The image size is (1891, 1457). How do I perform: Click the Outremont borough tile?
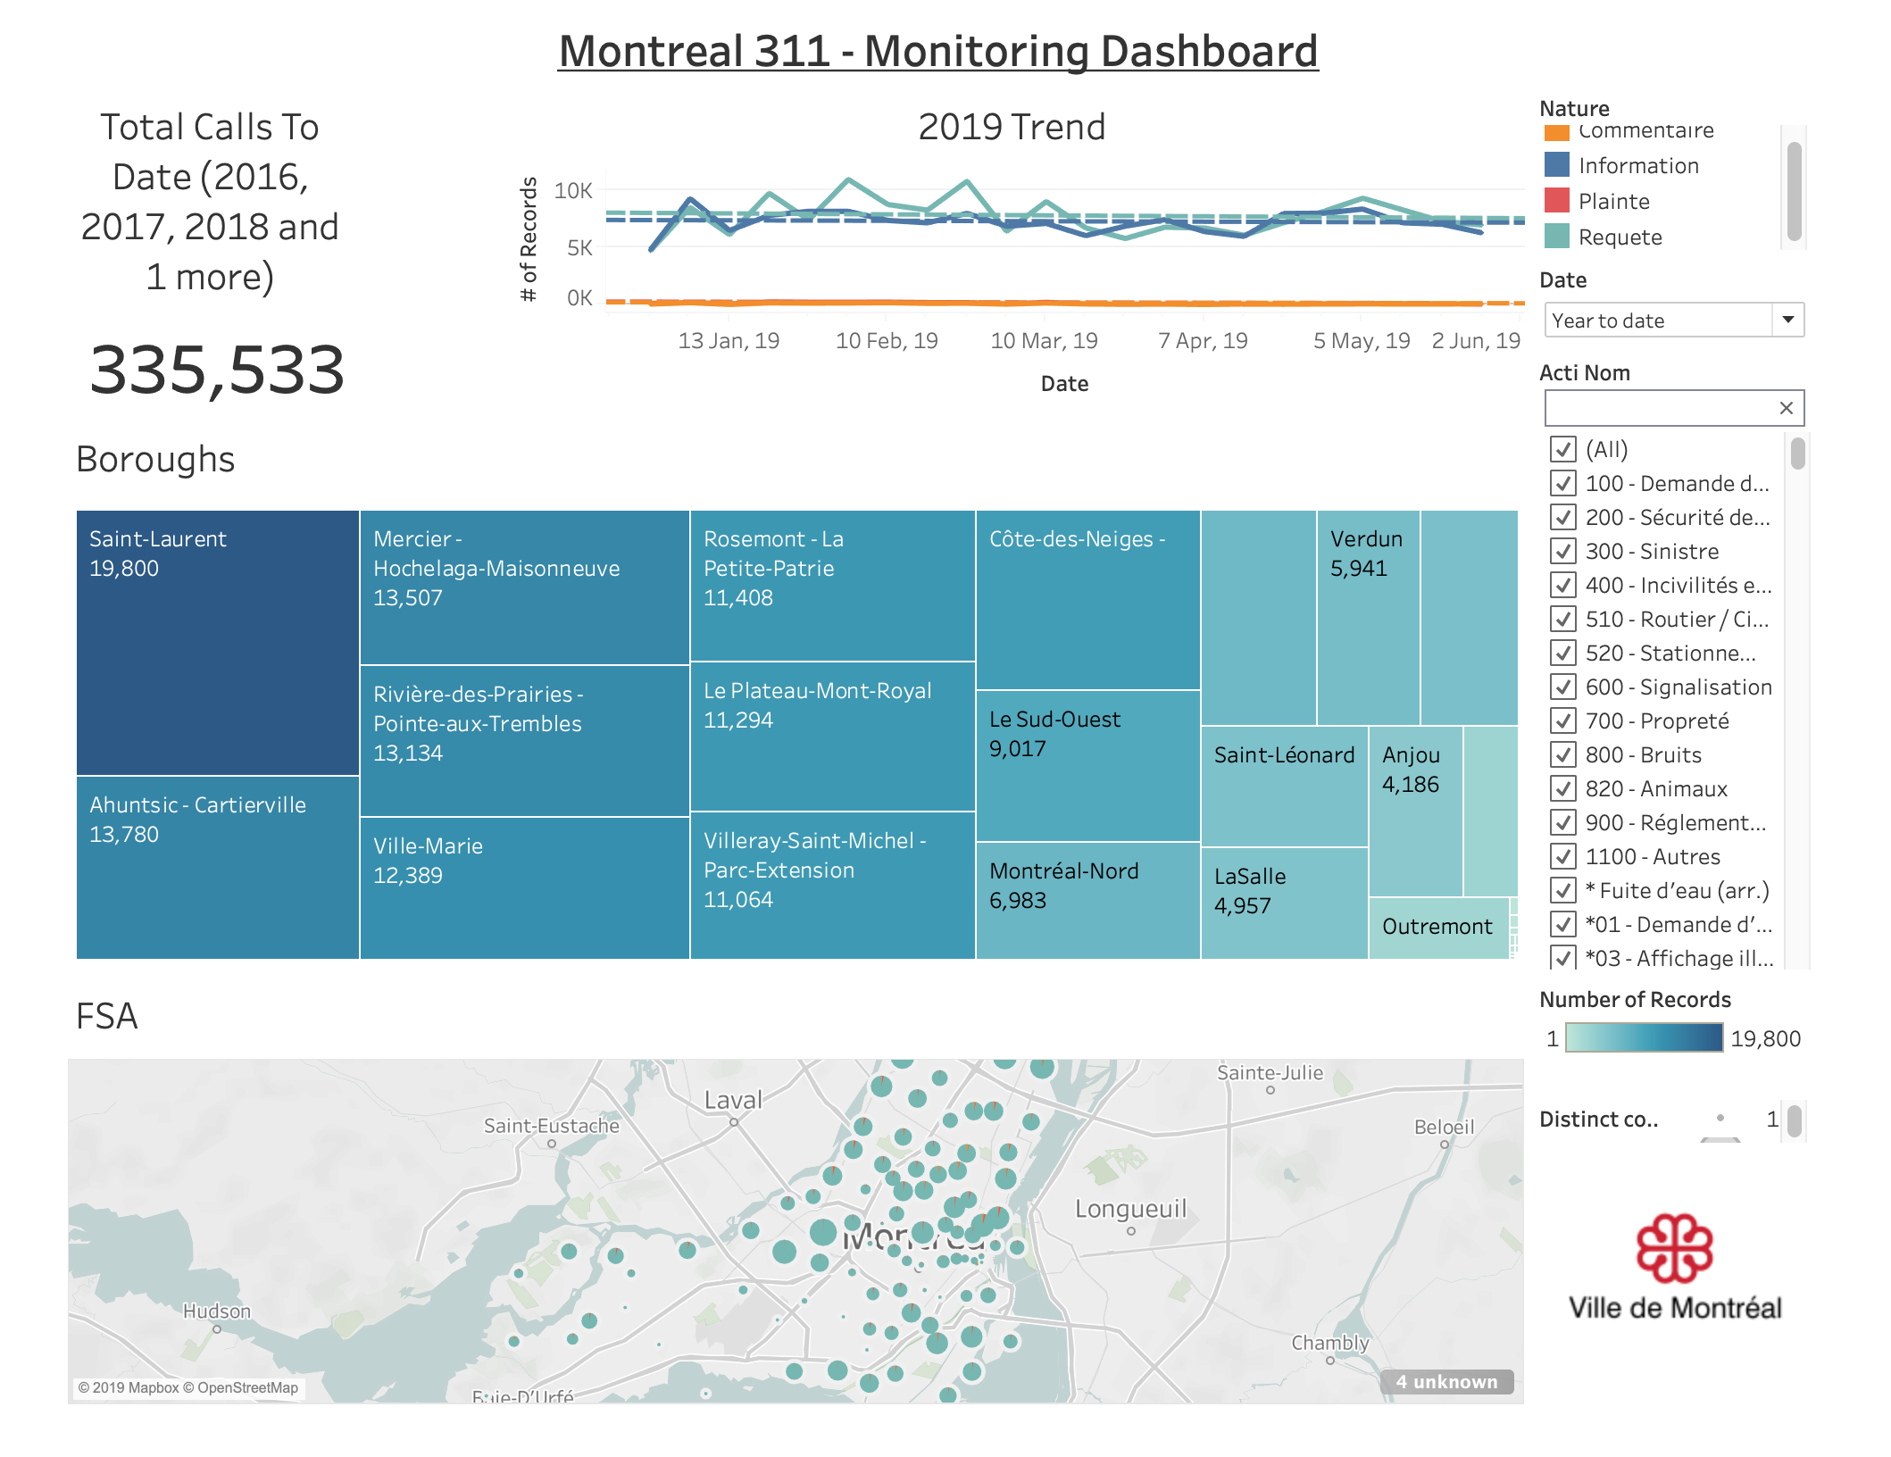(1437, 927)
